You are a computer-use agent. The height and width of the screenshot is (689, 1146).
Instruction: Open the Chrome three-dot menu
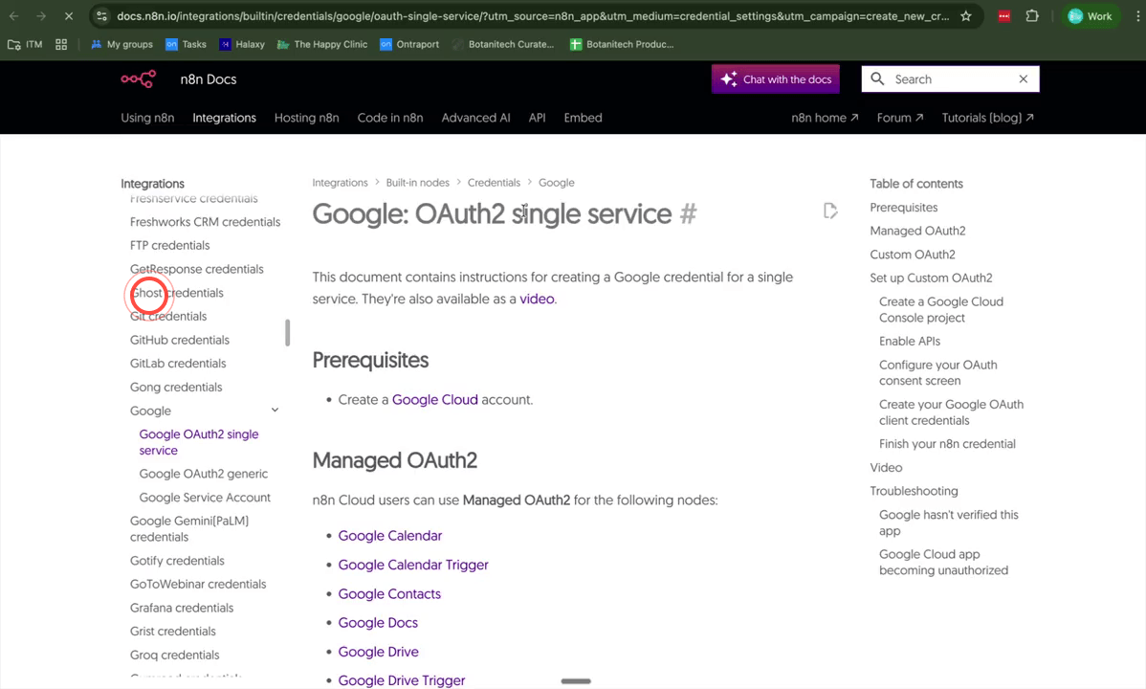pos(1137,15)
